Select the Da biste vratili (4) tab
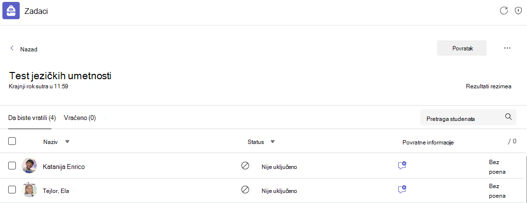Viewport: 527px width, 203px height. 32,118
